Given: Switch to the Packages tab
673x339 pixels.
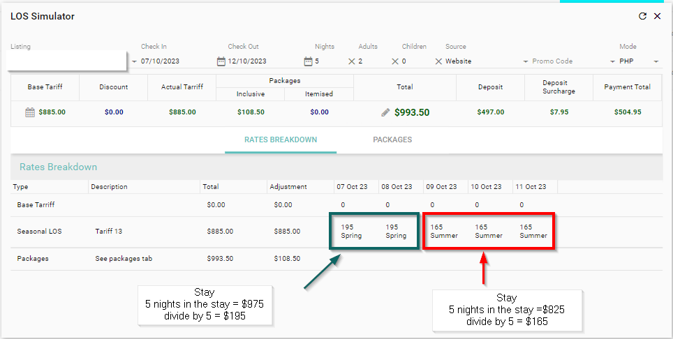Looking at the screenshot, I should [392, 140].
